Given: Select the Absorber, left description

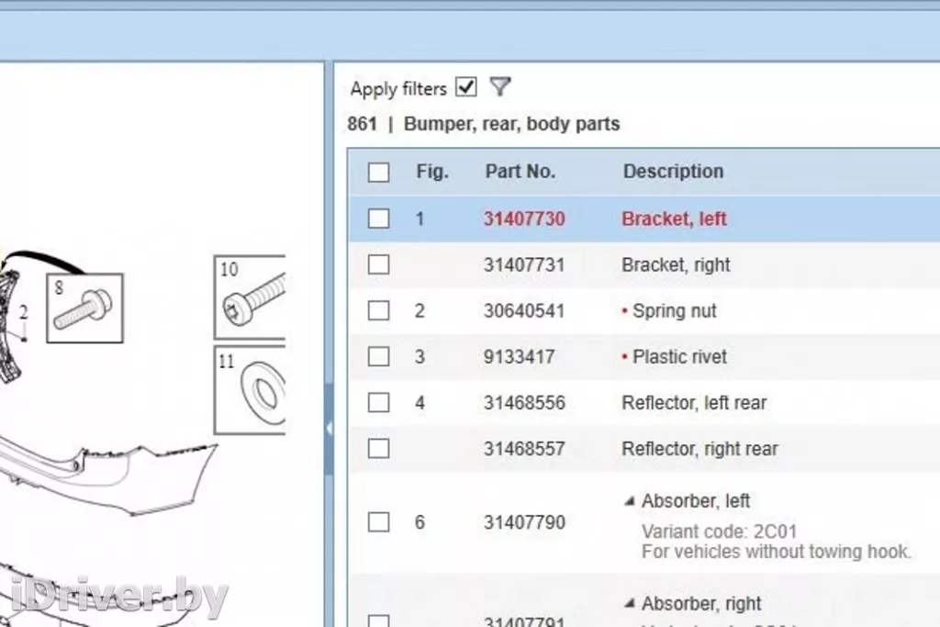Looking at the screenshot, I should pyautogui.click(x=696, y=501).
